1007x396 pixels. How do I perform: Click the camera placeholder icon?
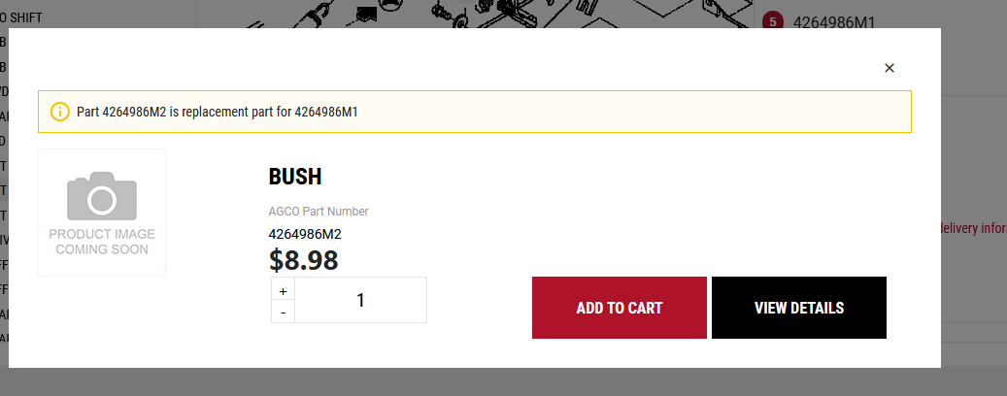102,197
